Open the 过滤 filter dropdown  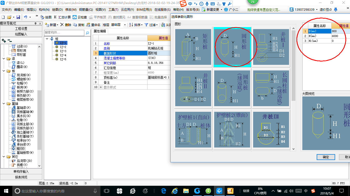tap(151, 25)
